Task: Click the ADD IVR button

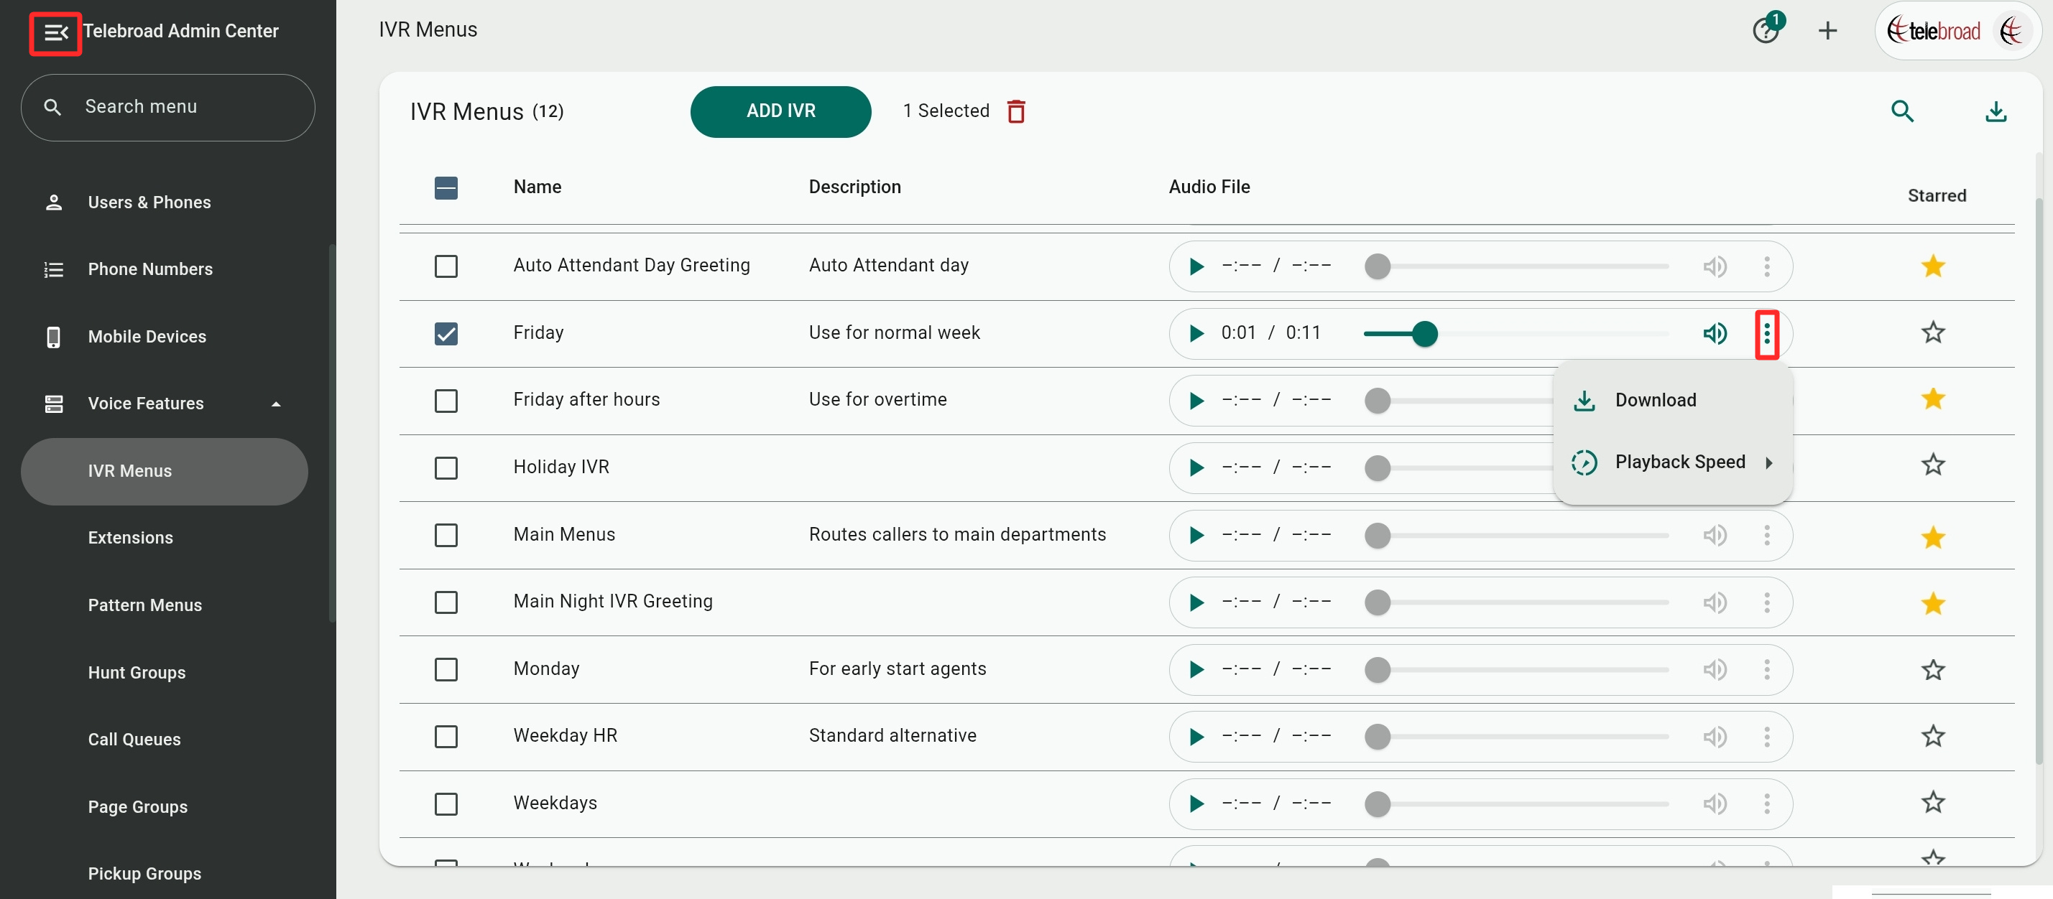Action: (780, 111)
